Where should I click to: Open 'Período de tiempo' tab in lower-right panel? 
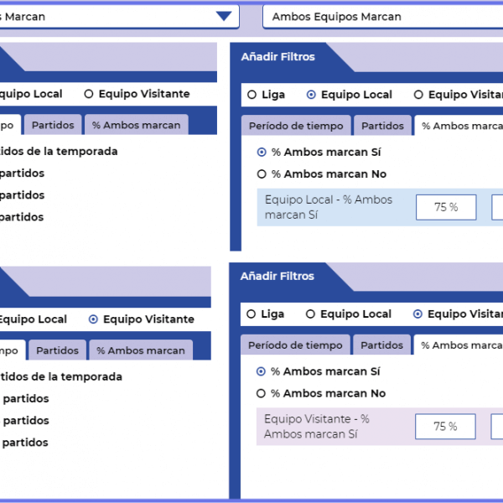[x=295, y=345]
